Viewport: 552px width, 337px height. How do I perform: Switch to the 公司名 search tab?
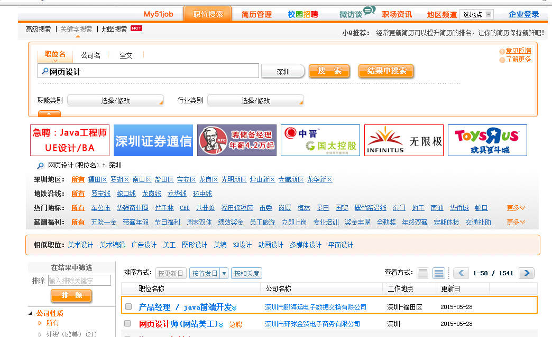[x=91, y=54]
